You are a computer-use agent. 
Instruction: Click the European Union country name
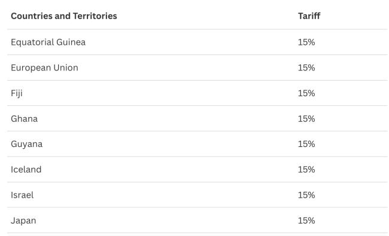44,68
